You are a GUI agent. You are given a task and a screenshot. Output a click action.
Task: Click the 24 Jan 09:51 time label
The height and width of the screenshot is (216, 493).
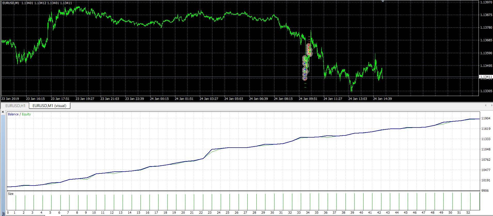click(x=308, y=99)
